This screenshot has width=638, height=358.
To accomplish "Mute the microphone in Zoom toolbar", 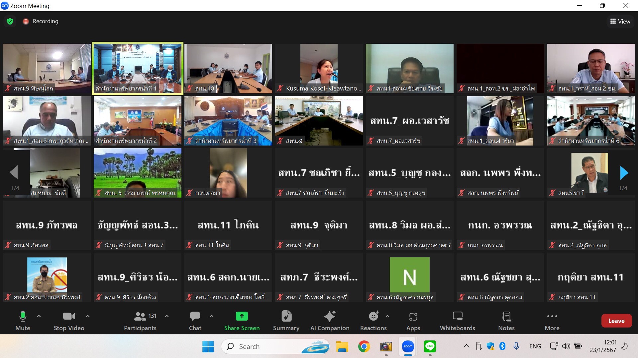I will point(23,321).
